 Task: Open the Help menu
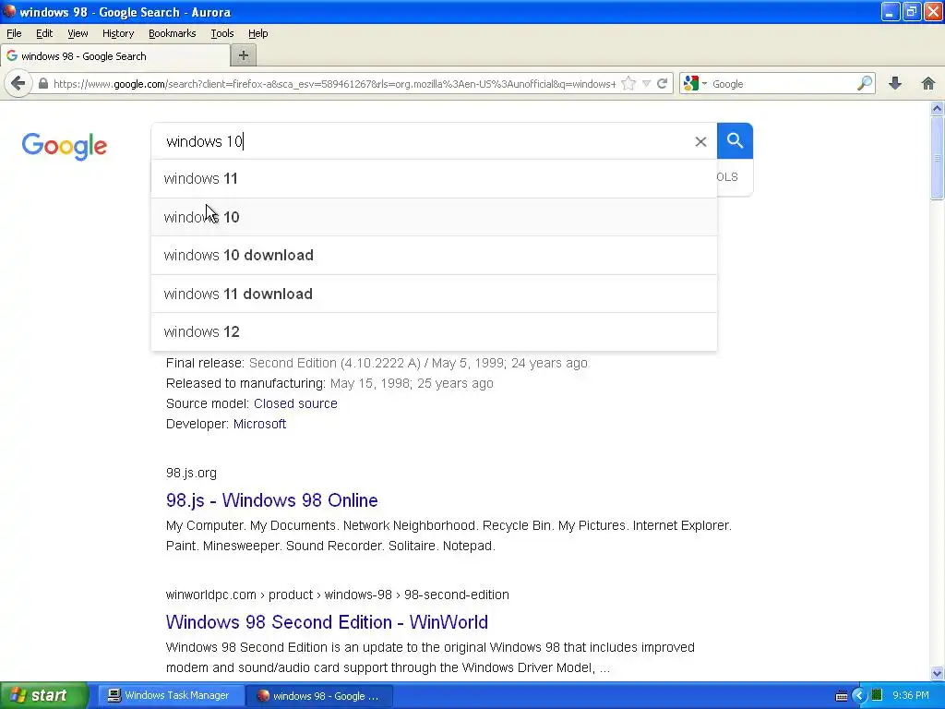[258, 34]
